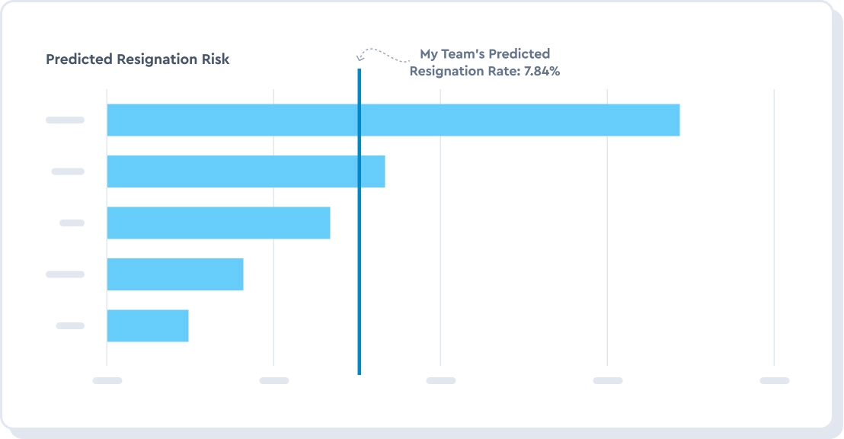Click the dark blue team rate marker line
This screenshot has width=844, height=439.
click(x=359, y=229)
